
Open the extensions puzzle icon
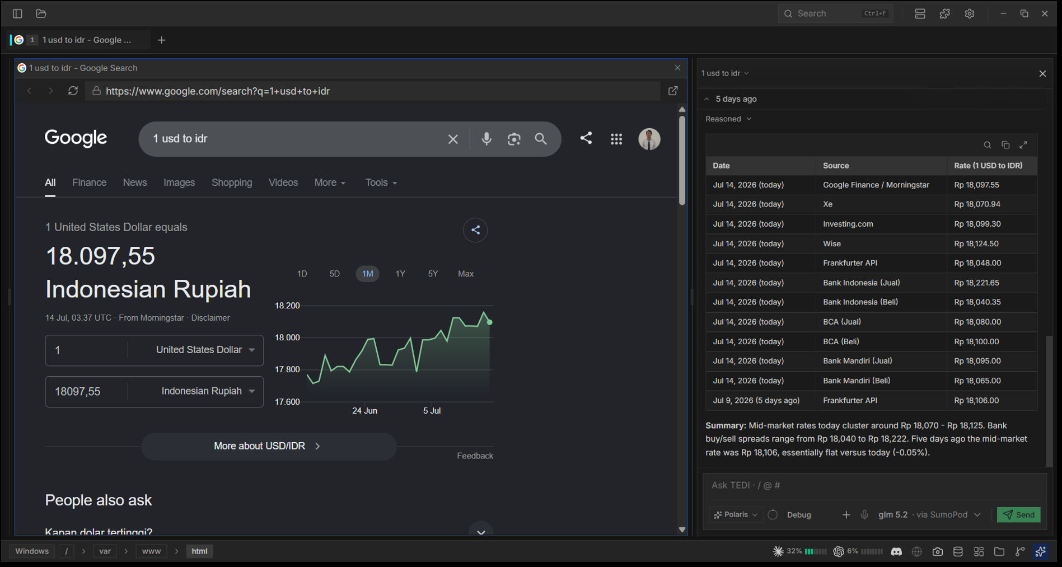tap(945, 13)
